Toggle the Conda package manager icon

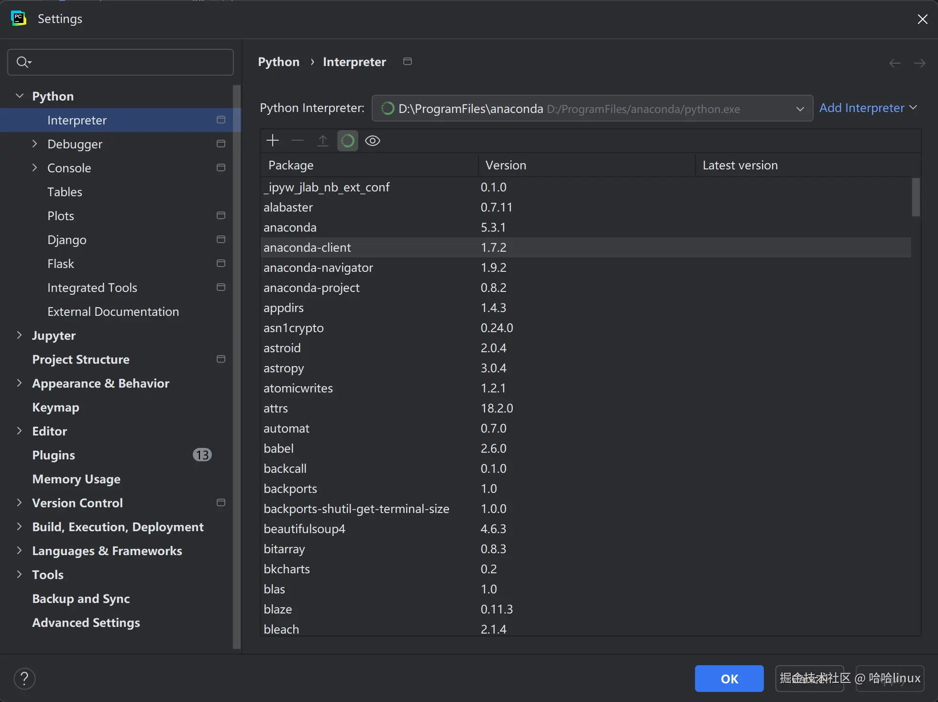click(348, 141)
